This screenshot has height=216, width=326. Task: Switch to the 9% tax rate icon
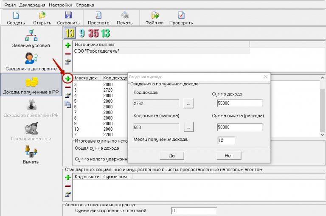82,33
